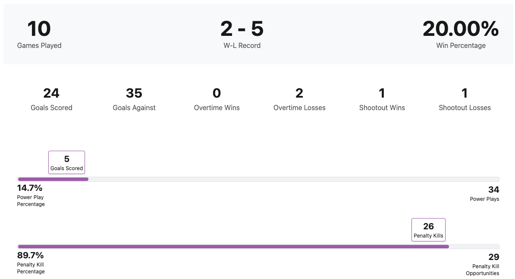Click the Shootout Wins stat
Viewport: 515px width, 279px height.
382,93
